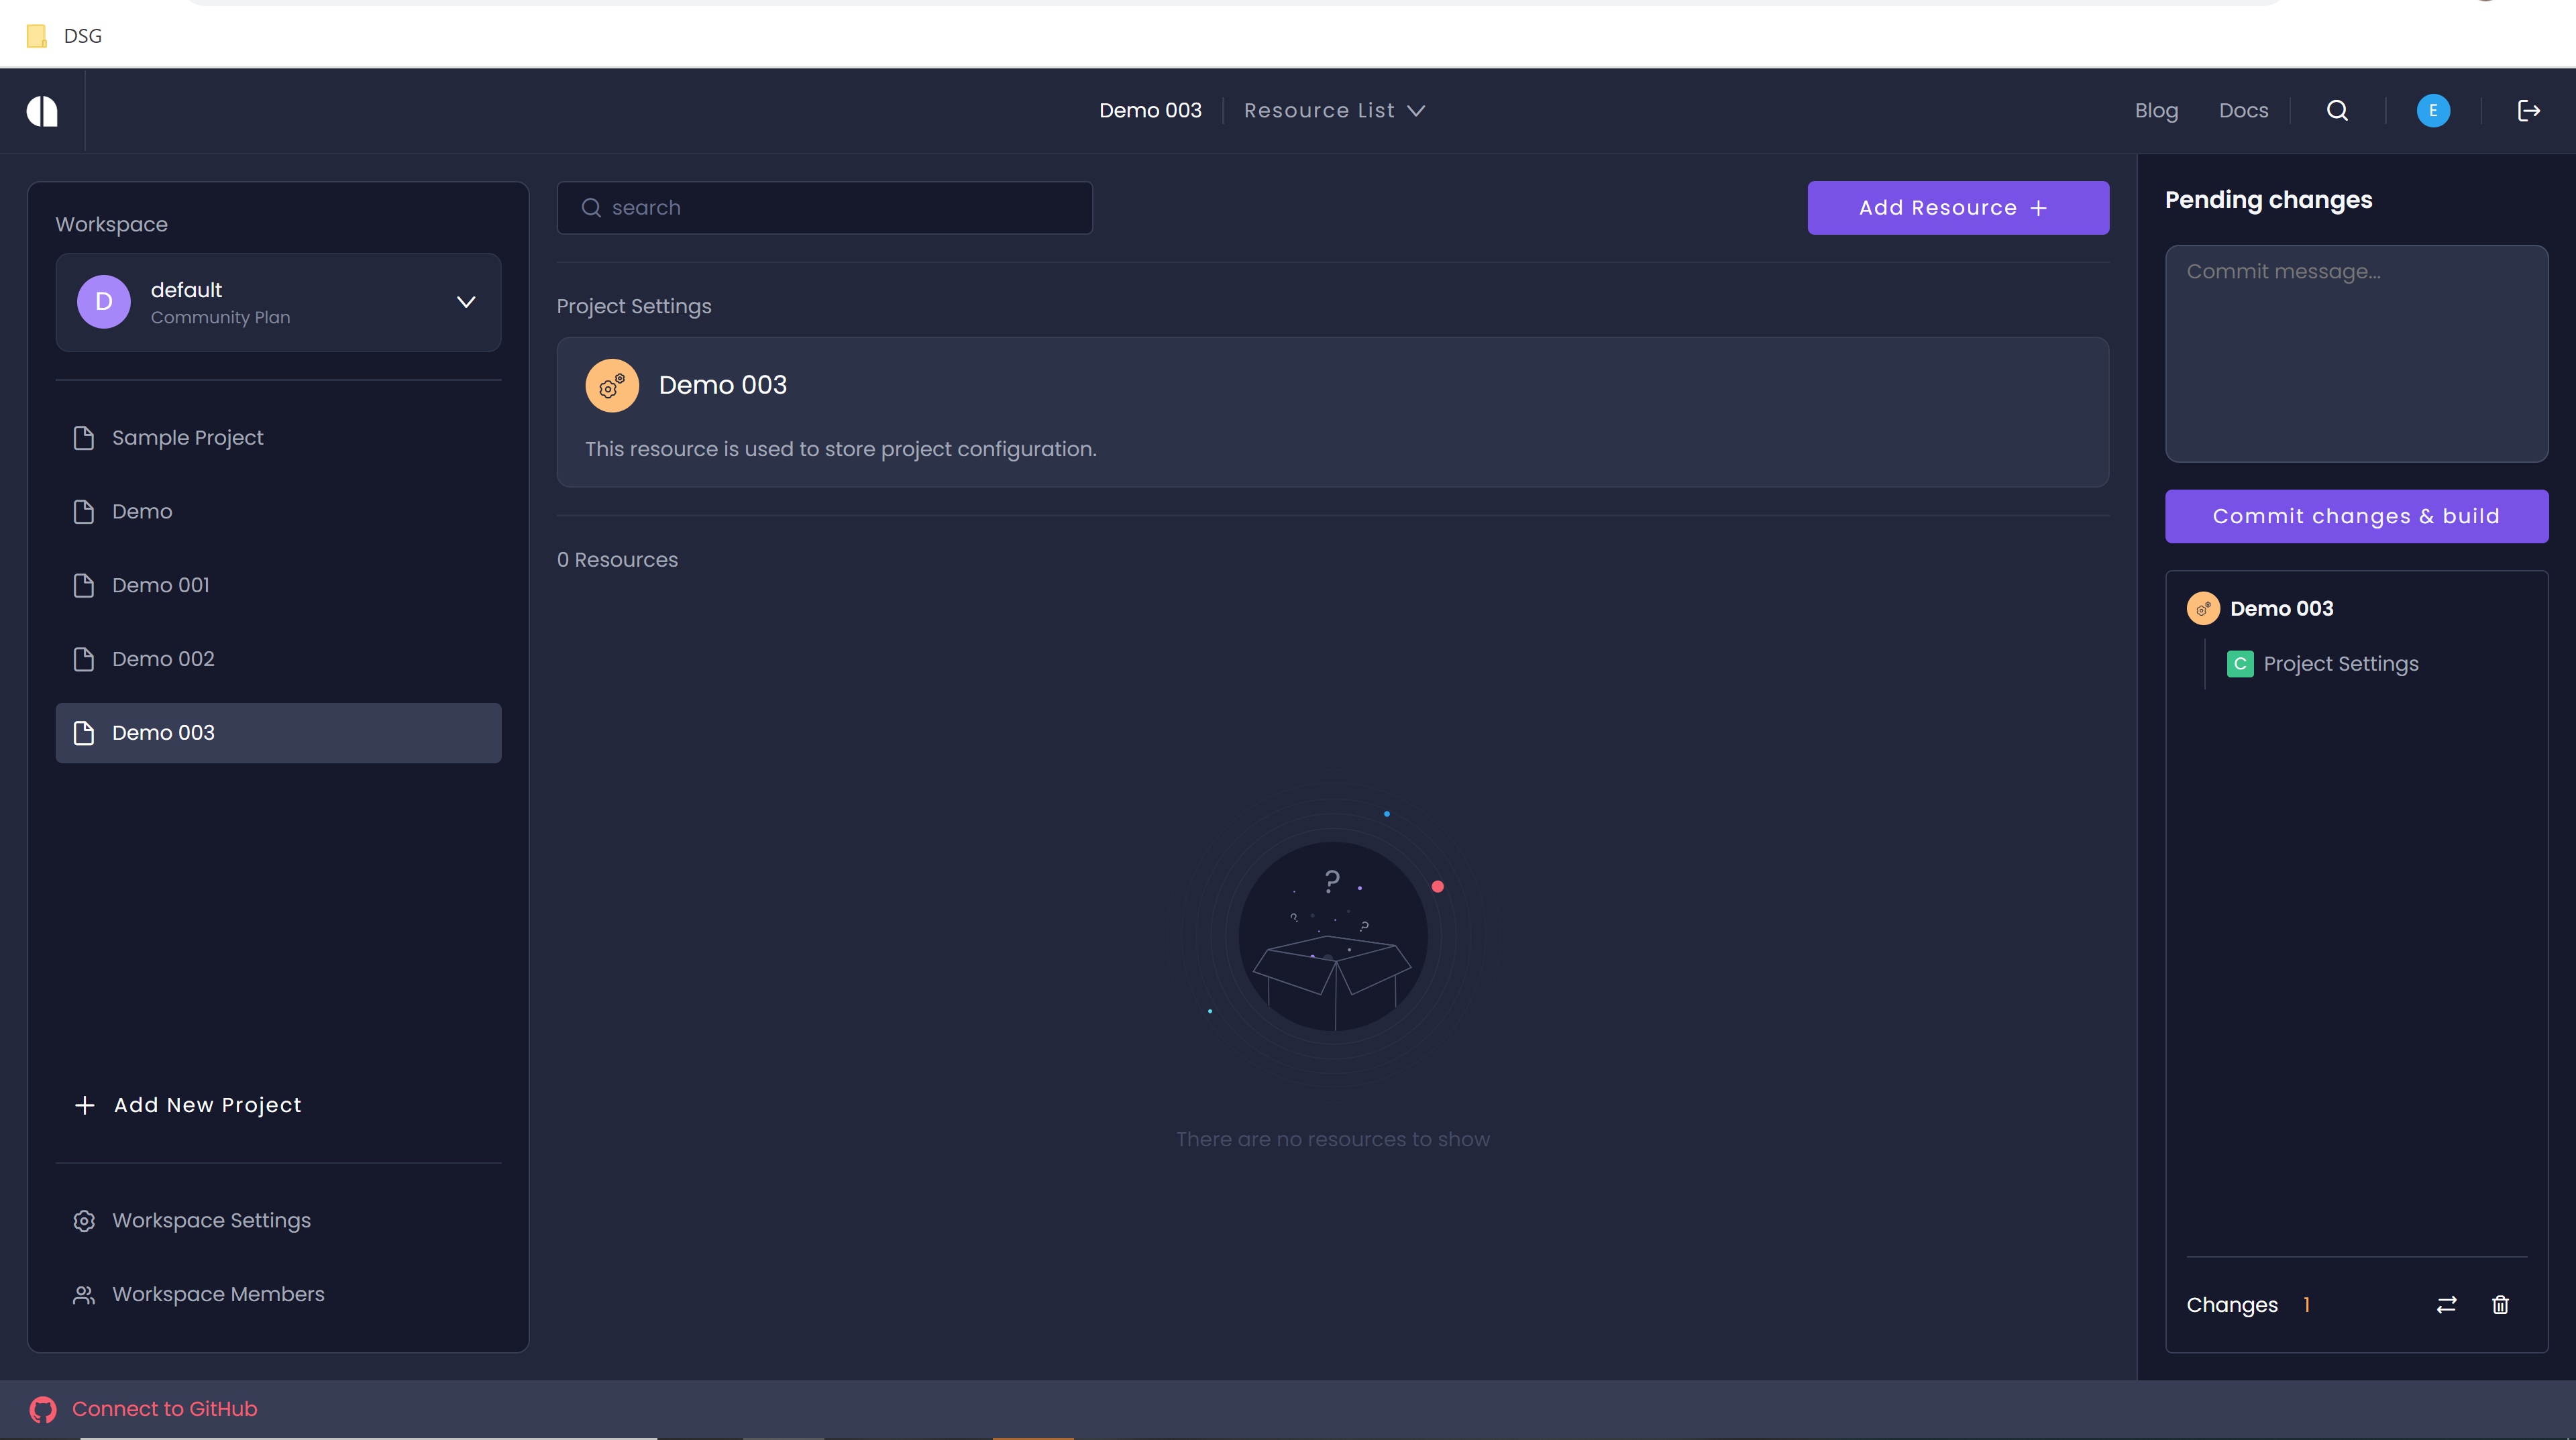Select the Demo 002 project
This screenshot has width=2576, height=1440.
pos(163,659)
